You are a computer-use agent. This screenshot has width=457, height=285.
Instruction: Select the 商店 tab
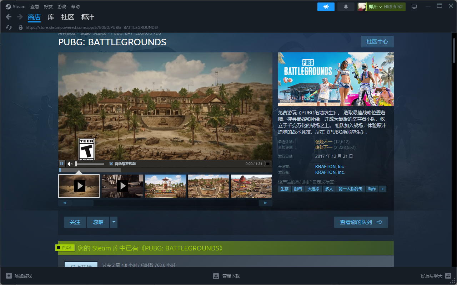point(34,17)
